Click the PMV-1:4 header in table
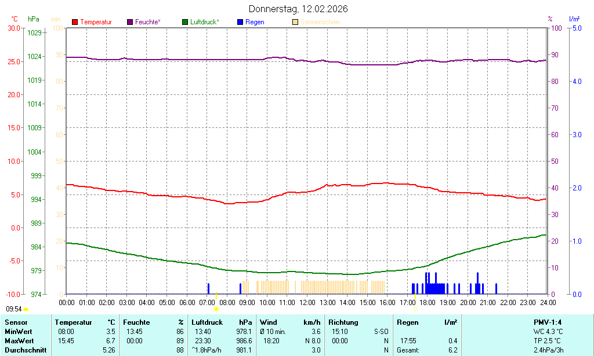 point(548,322)
